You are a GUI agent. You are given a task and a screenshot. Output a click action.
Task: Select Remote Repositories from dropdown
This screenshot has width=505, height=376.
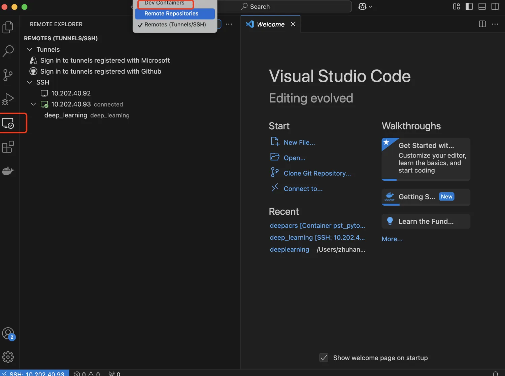pos(175,14)
